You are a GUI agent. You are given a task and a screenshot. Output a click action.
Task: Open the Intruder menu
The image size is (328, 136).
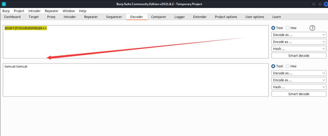[x=34, y=11]
